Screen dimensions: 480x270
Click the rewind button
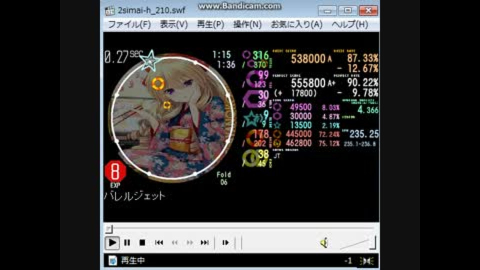(x=174, y=243)
